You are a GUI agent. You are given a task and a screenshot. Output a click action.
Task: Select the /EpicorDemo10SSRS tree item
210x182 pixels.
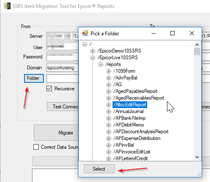119,51
